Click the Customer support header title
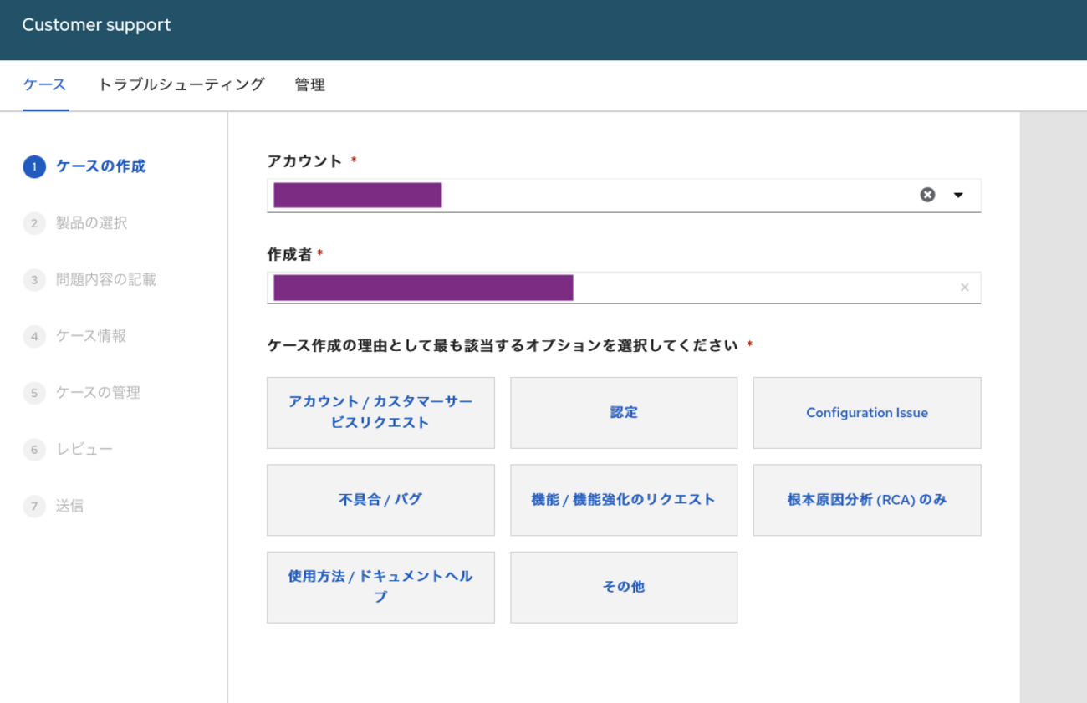 tap(96, 25)
